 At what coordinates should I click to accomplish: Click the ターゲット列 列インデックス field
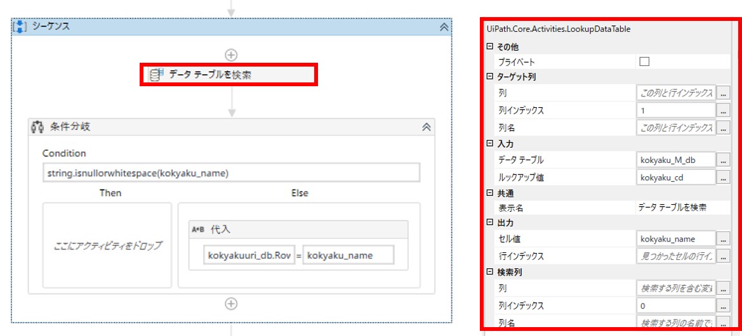[675, 110]
